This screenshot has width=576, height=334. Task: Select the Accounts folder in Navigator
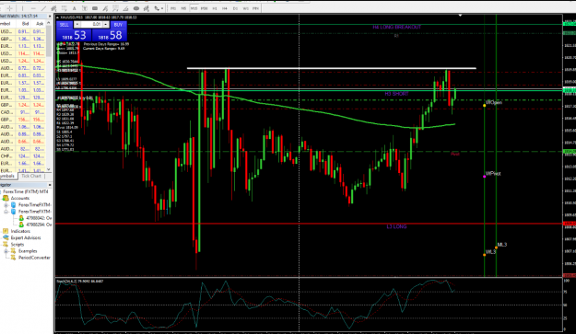pos(20,199)
